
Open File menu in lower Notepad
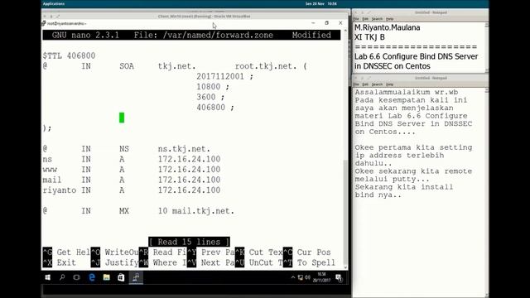tap(356, 84)
